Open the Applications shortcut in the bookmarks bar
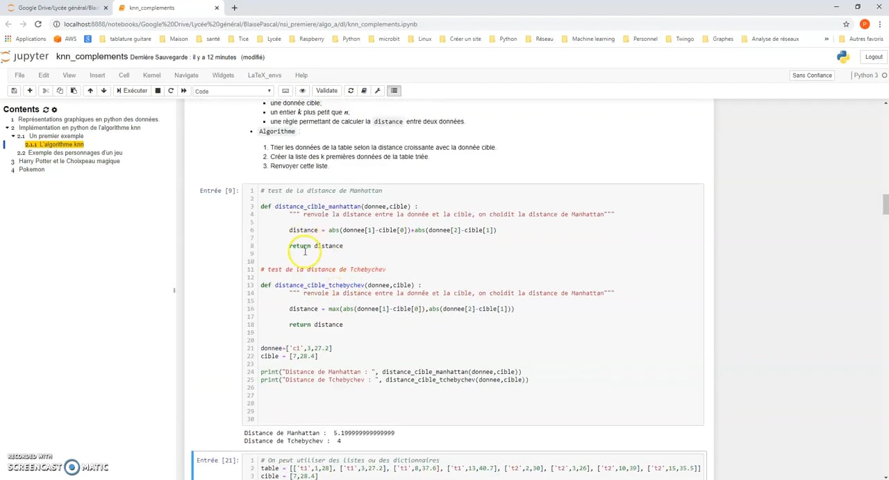This screenshot has height=480, width=889. tap(25, 39)
